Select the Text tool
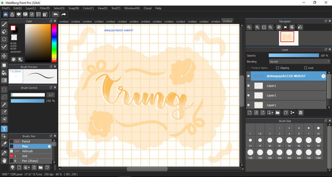This screenshot has height=177, width=332. tap(4, 129)
